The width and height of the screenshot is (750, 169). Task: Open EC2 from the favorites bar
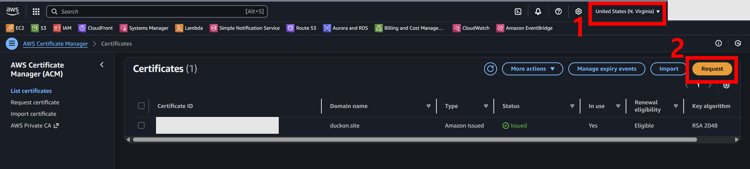coord(15,28)
